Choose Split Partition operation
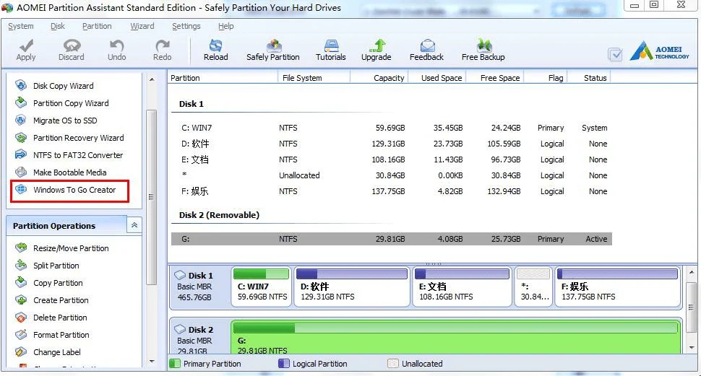Screen dimensions: 701x376 (56, 266)
